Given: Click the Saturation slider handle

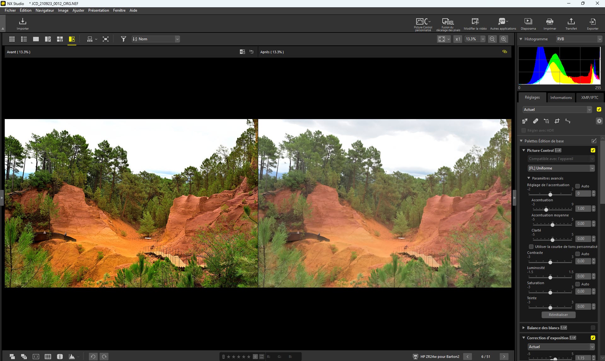Looking at the screenshot, I should tap(550, 293).
